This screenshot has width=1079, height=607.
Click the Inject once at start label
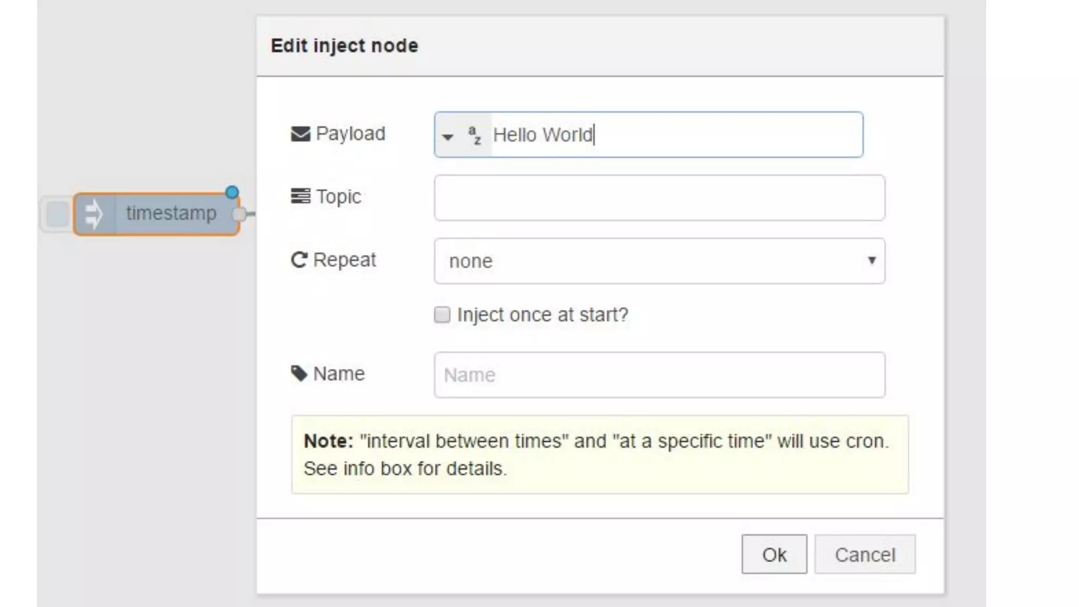(x=542, y=315)
